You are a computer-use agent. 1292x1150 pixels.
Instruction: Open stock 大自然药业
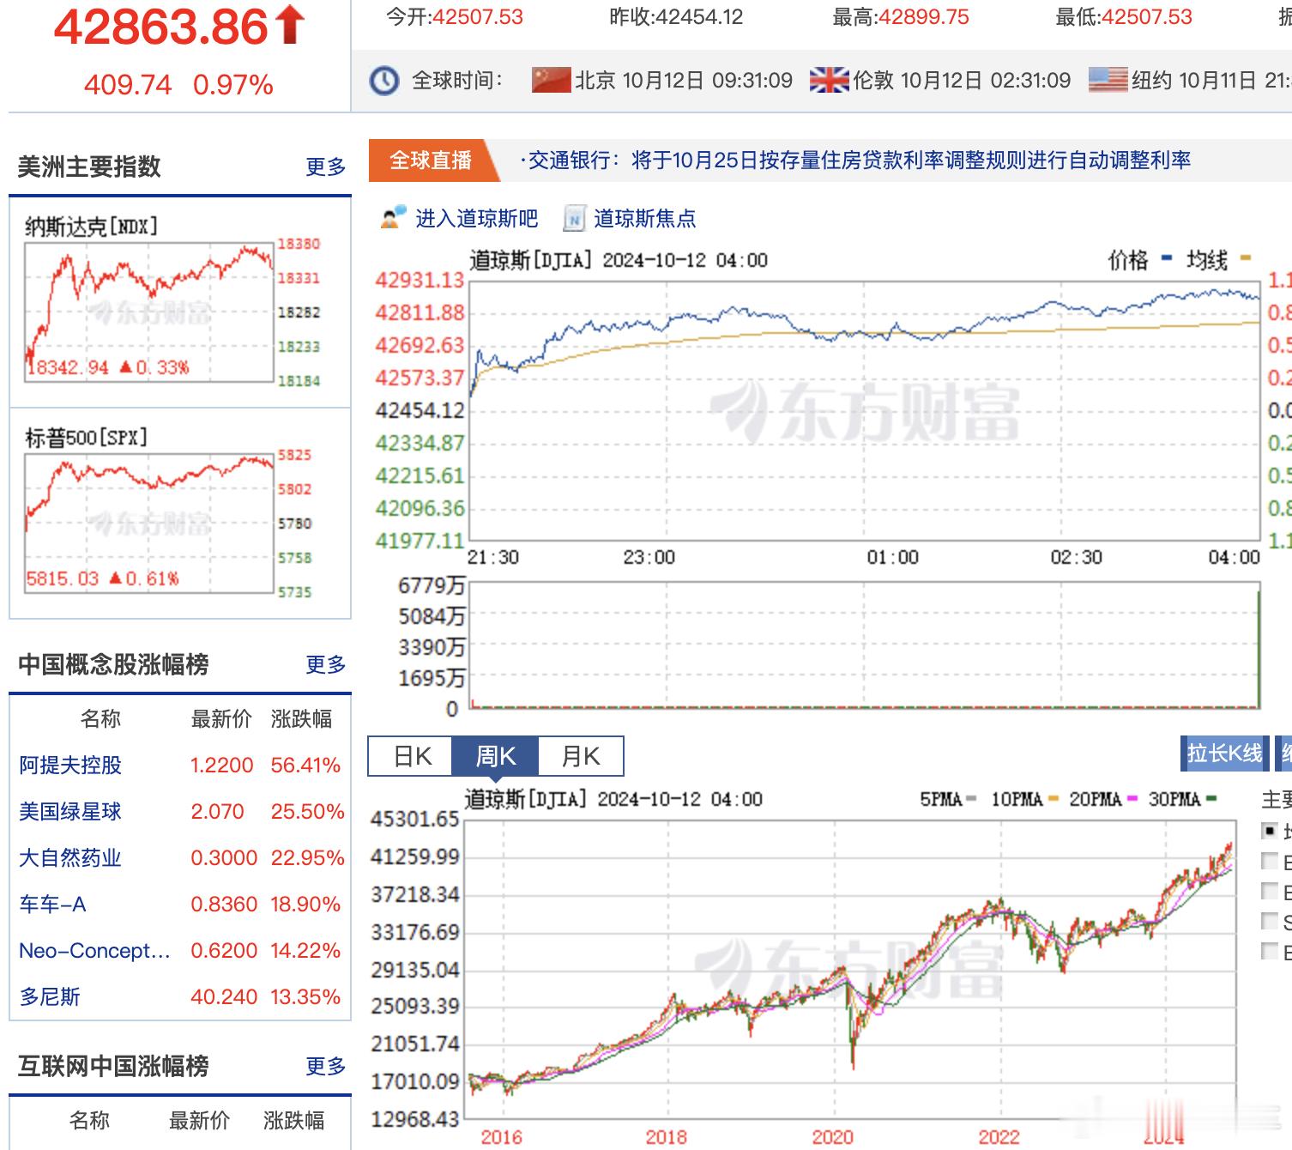[70, 858]
